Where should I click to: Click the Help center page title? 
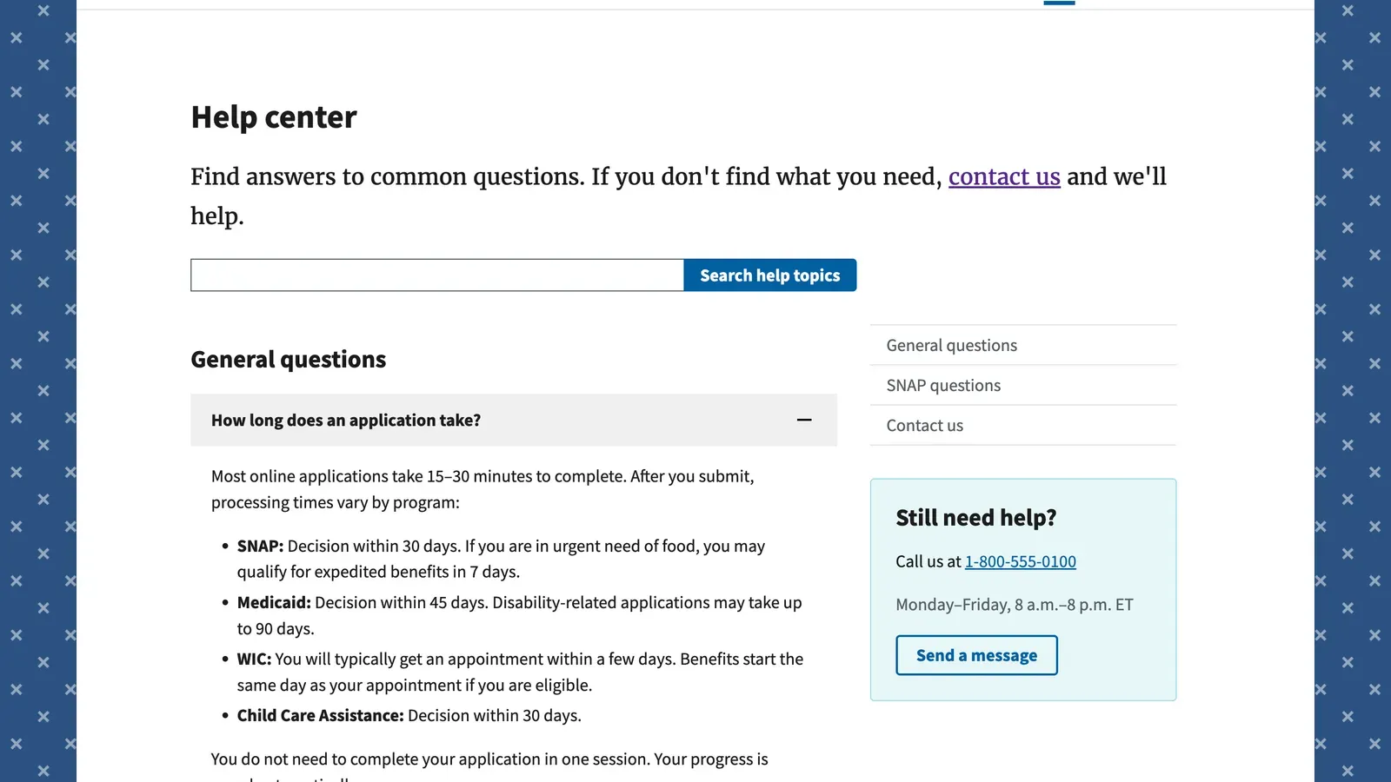pos(274,116)
